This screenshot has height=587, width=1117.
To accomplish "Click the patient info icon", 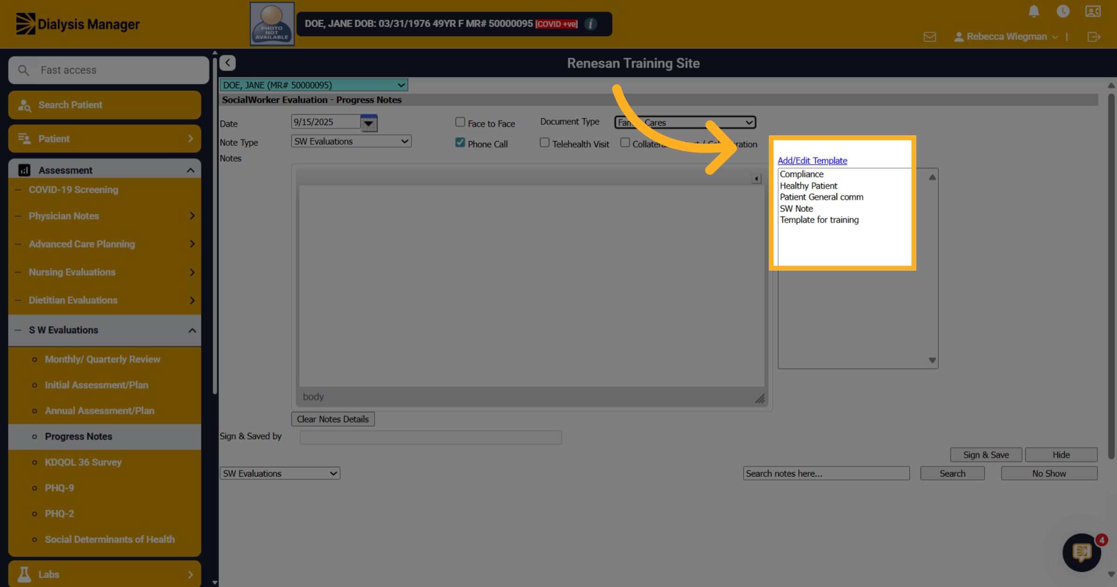I will pos(591,24).
